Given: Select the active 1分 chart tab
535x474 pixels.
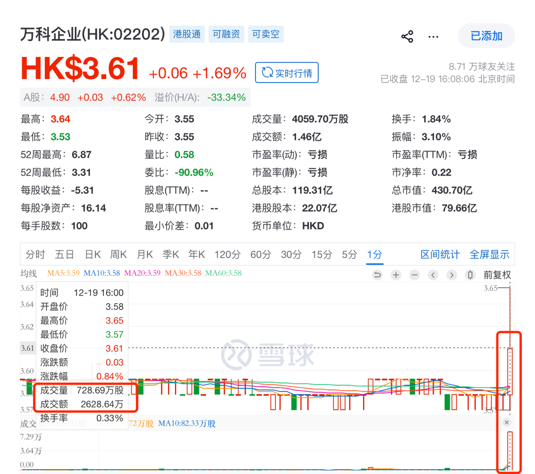Looking at the screenshot, I should pyautogui.click(x=375, y=255).
